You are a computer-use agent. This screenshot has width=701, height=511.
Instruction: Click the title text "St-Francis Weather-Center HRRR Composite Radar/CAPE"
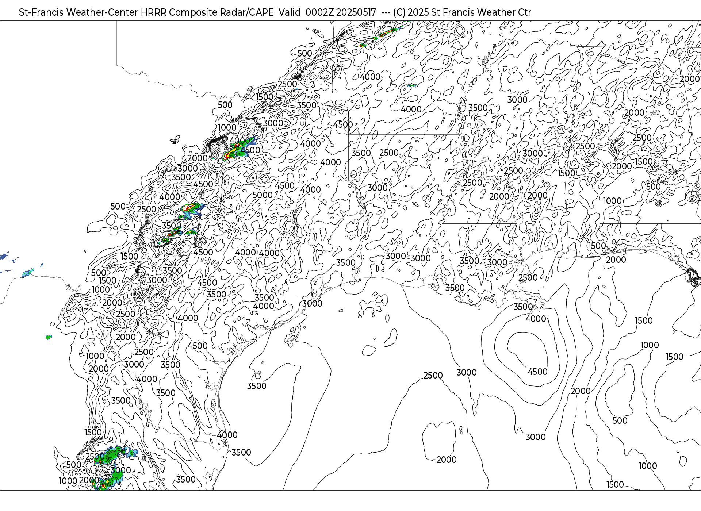[x=146, y=12]
